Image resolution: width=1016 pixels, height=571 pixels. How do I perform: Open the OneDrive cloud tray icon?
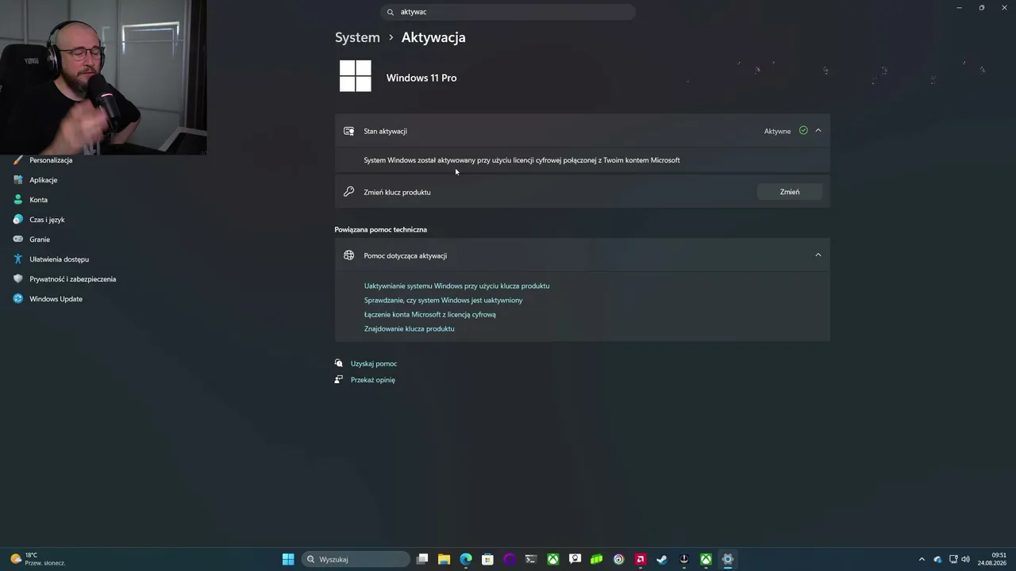(x=937, y=559)
